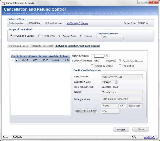Select the Cancel Only radio option
The image size is (160, 141).
tap(60, 36)
